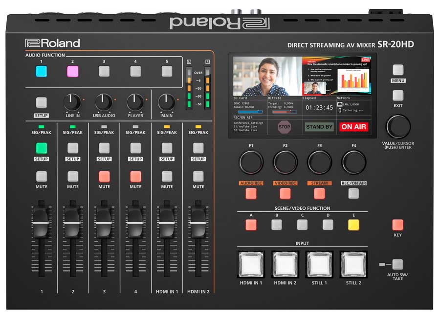Tap the EXIT button

click(398, 96)
